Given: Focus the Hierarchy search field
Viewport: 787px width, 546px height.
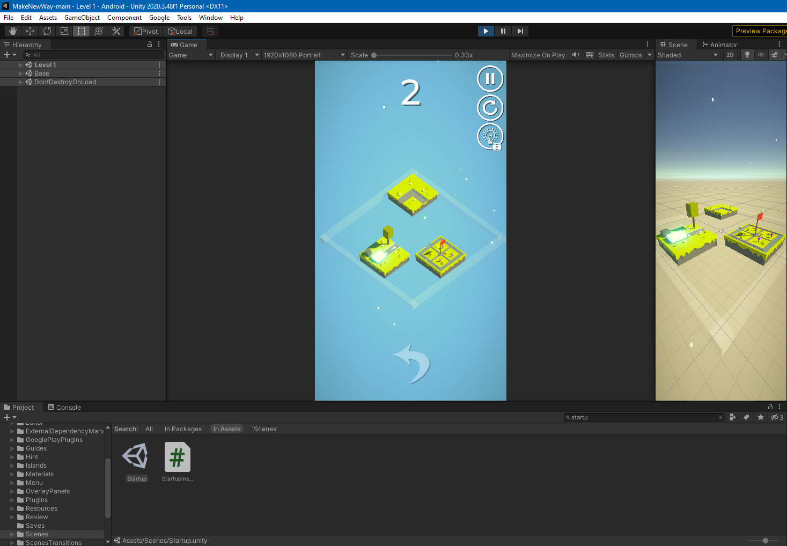Looking at the screenshot, I should (94, 55).
